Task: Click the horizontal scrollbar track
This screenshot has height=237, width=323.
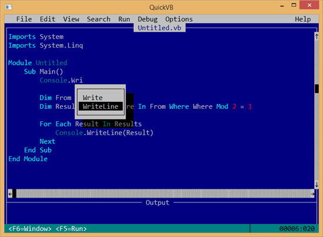Action: [x=163, y=193]
